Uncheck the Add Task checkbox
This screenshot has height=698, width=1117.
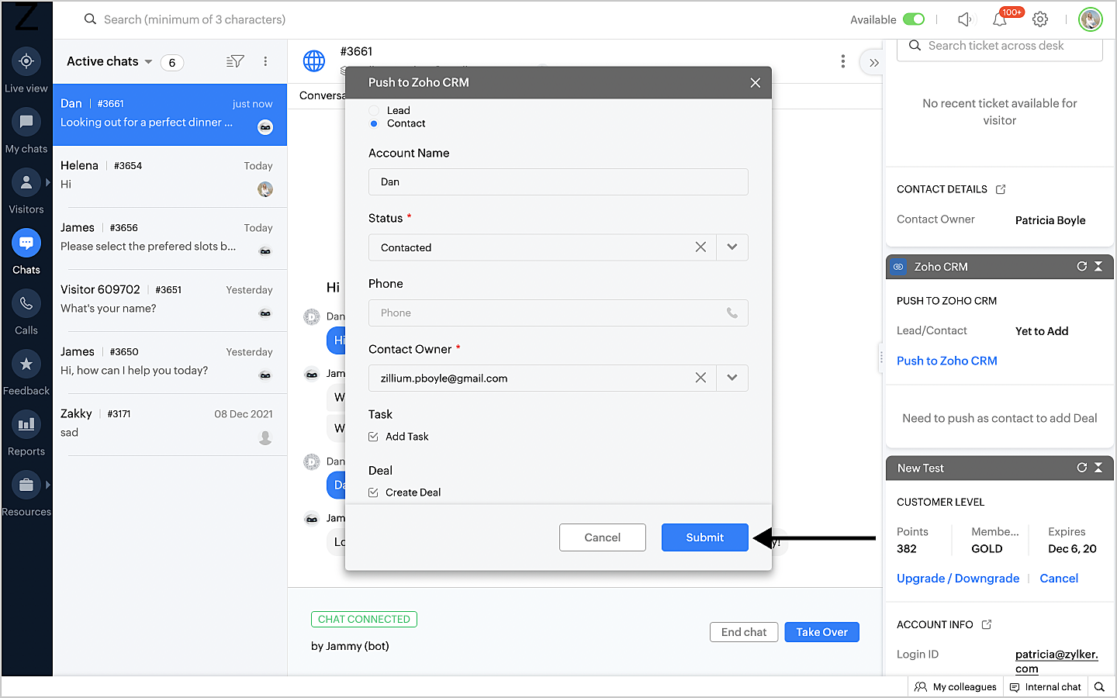[373, 437]
